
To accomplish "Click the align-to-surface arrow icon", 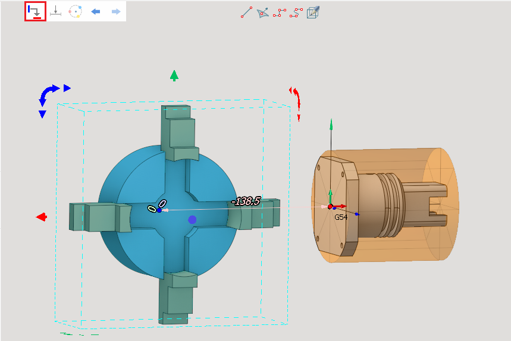I will [x=55, y=11].
